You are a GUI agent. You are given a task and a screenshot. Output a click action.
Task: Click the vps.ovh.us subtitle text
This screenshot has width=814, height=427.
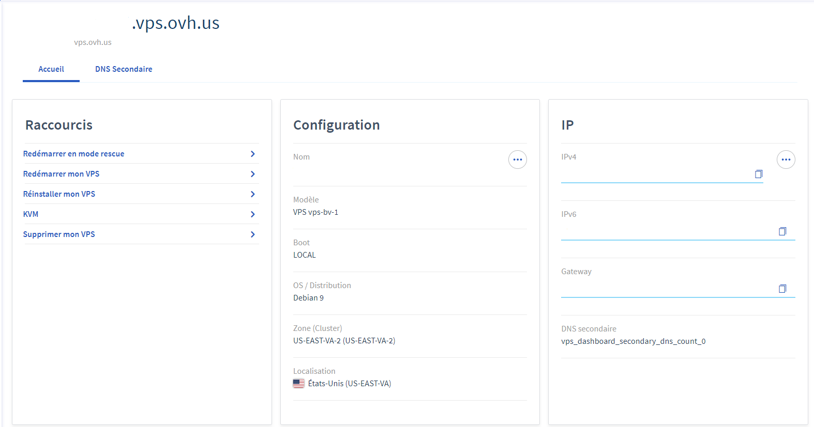click(93, 42)
